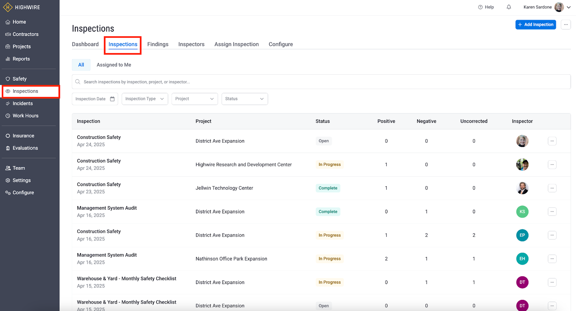Click the EP inspector avatar
The height and width of the screenshot is (311, 576).
pyautogui.click(x=522, y=235)
